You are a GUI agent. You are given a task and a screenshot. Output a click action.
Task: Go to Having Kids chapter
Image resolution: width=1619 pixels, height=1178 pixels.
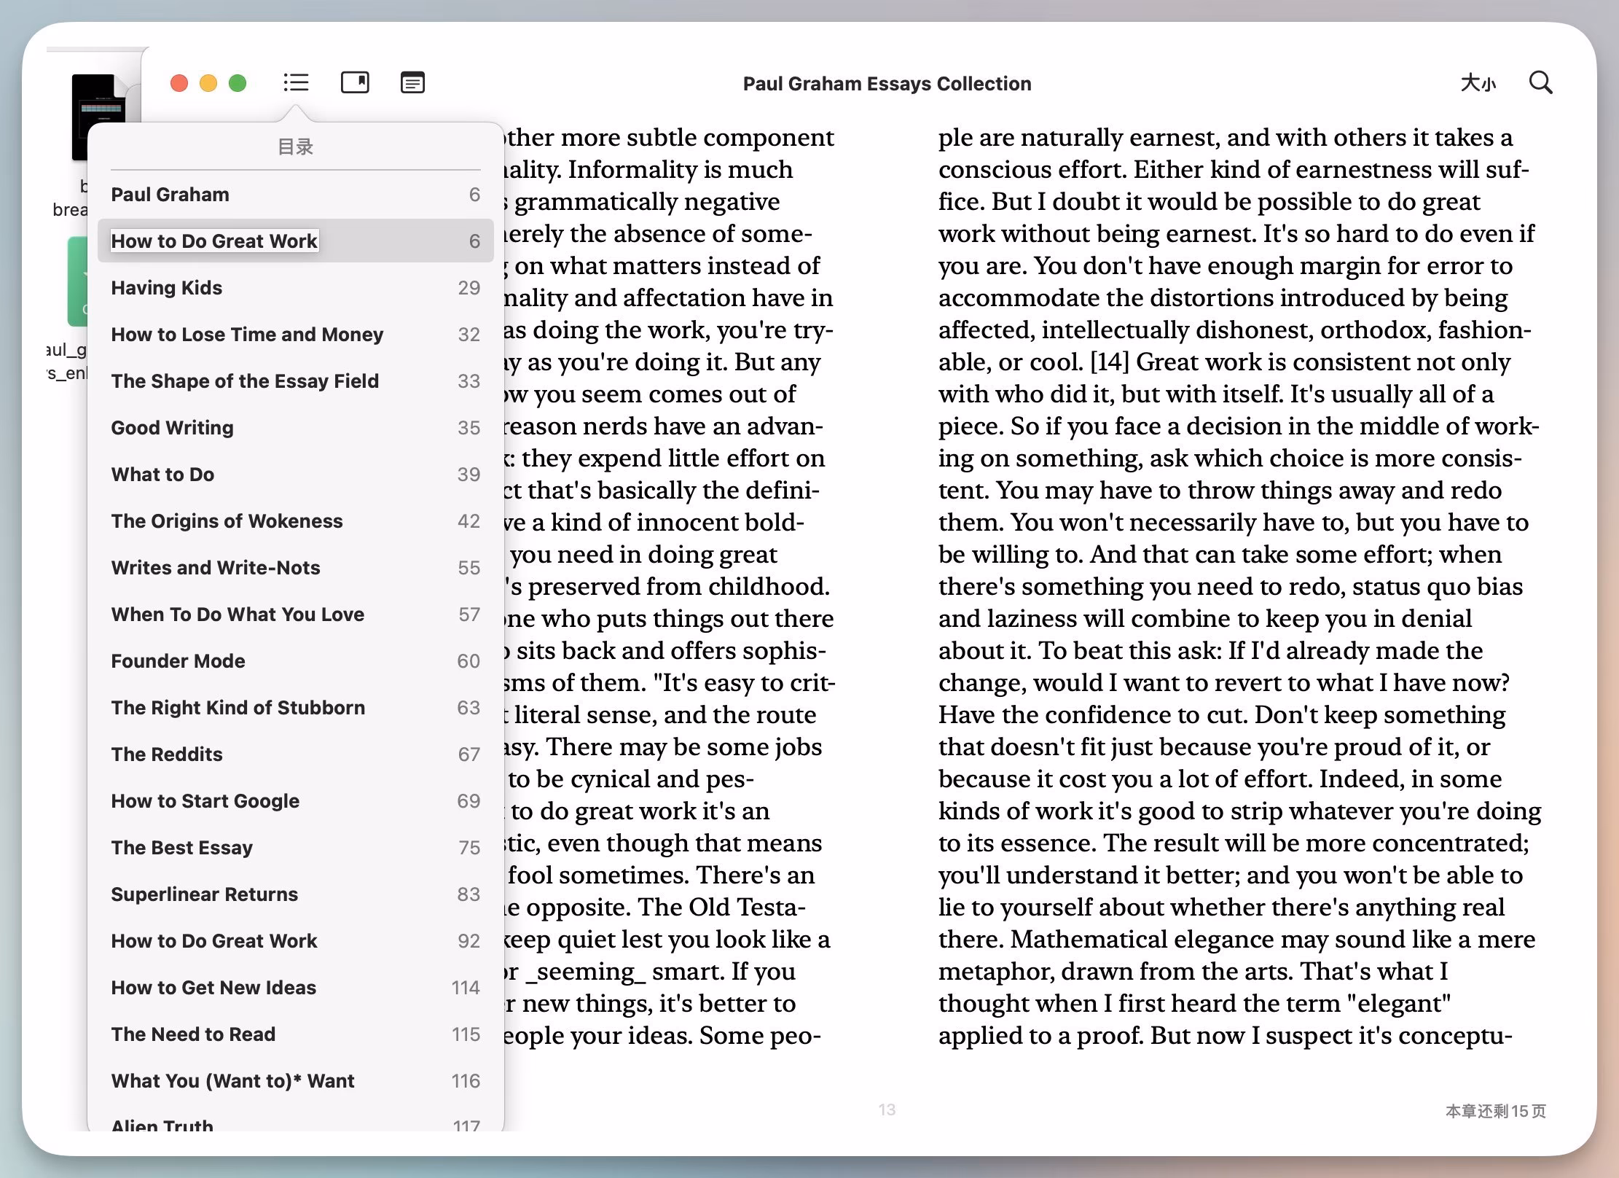(167, 288)
